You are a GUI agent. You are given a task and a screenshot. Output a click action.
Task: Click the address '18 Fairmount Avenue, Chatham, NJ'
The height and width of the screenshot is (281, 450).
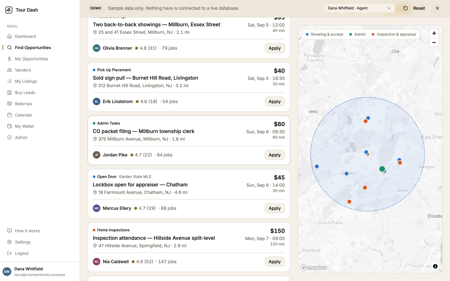click(134, 192)
